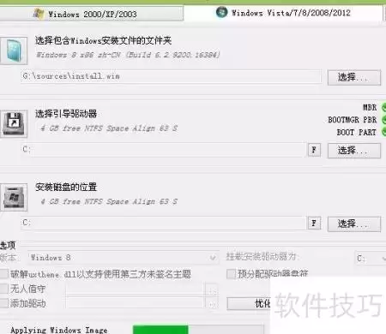This screenshot has height=334, width=386.
Task: Enable the uxtheme.dll patch checkbox
Action: tap(3, 274)
